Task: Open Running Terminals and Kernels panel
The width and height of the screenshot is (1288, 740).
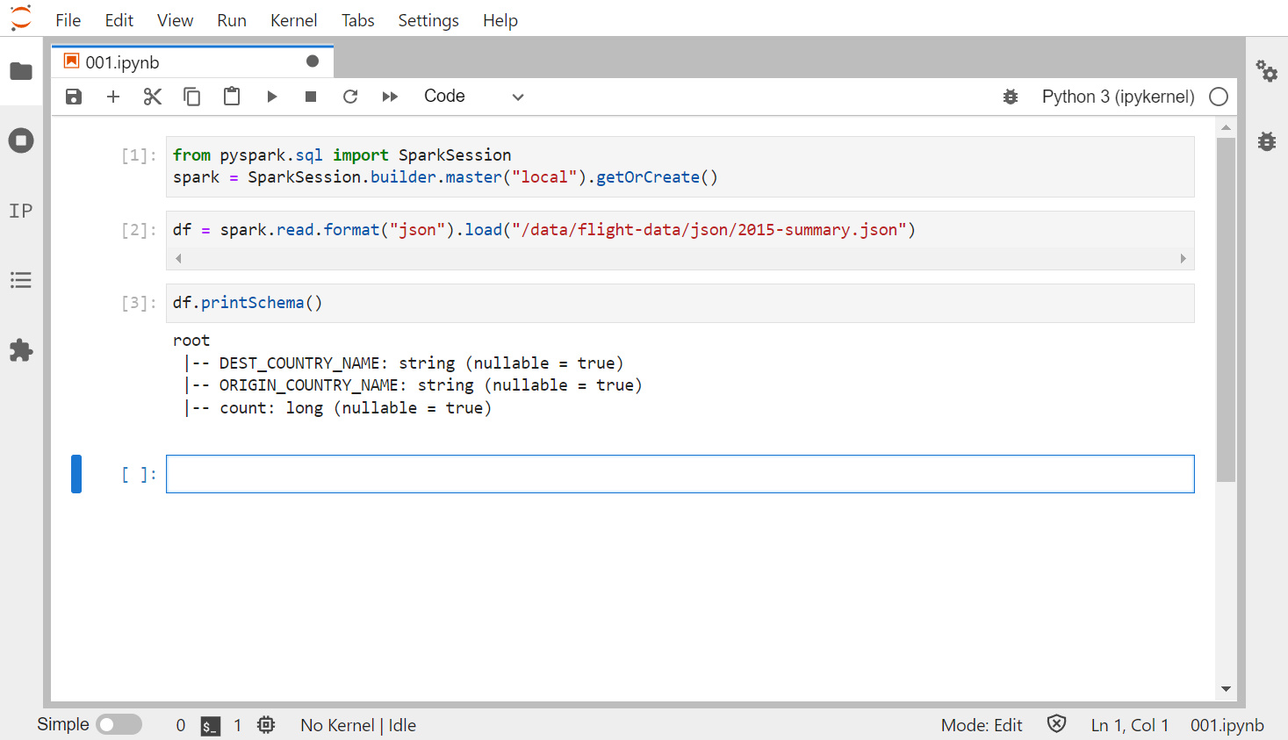Action: pyautogui.click(x=21, y=140)
